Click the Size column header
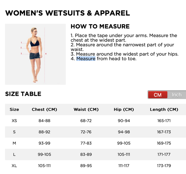Screen dimensions: 186x174 click(14, 109)
